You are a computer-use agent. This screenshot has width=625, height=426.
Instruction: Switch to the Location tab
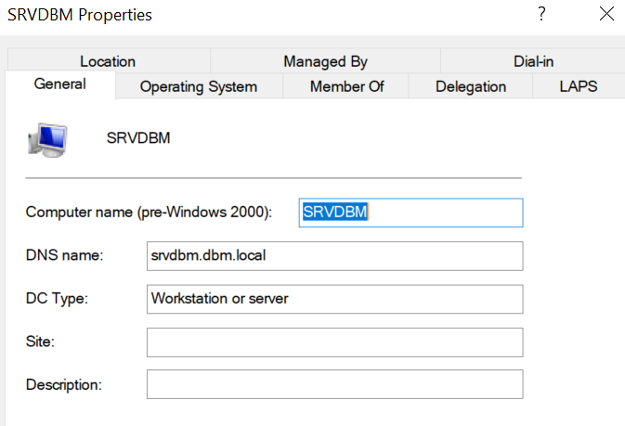pyautogui.click(x=109, y=61)
